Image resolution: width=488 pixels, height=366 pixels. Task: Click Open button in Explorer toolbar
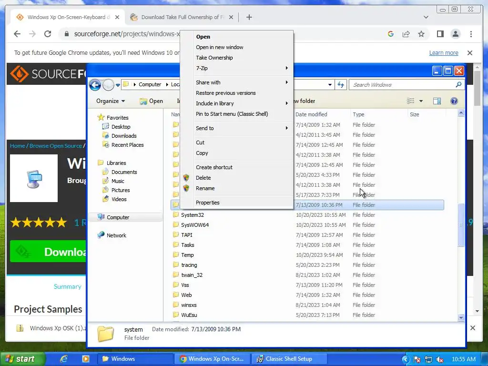click(x=151, y=101)
